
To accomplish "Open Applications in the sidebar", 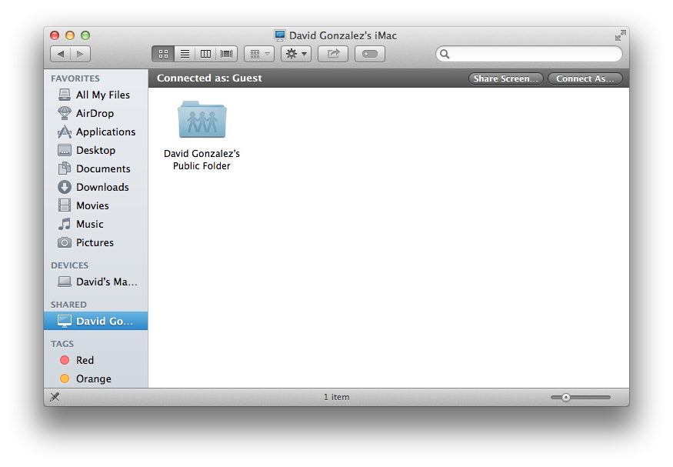I will [95, 132].
